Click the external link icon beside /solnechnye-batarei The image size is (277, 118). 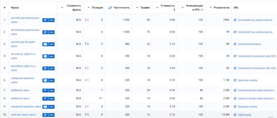(x=235, y=44)
